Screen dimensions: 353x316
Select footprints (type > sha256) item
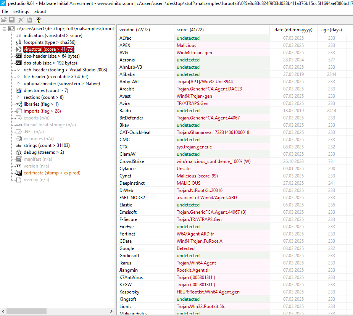tap(50, 42)
